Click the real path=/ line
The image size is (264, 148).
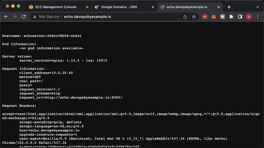click(x=31, y=81)
